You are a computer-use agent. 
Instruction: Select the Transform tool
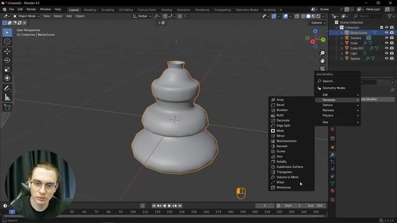[x=7, y=78]
